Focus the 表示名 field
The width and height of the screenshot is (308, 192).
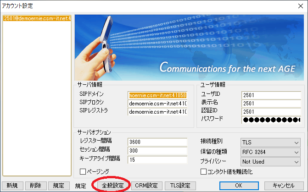(x=271, y=104)
